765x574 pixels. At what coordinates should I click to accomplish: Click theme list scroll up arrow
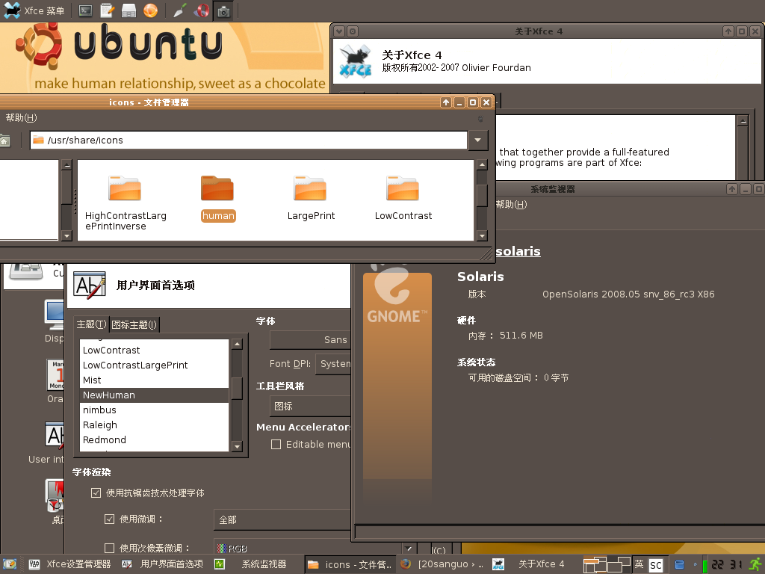pyautogui.click(x=237, y=344)
